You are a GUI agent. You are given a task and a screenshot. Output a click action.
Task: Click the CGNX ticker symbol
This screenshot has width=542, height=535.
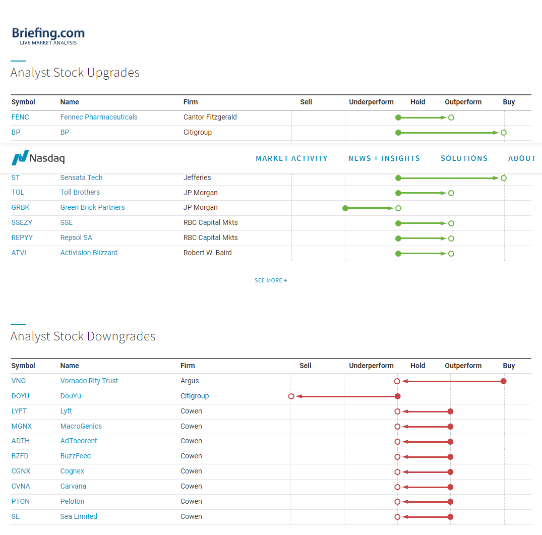point(21,471)
